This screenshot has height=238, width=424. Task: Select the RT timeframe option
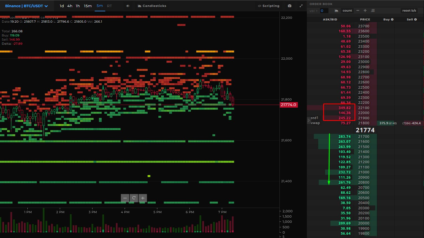tap(109, 6)
